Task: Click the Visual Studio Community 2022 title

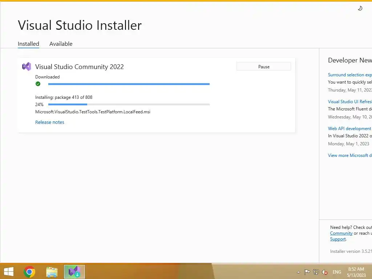Action: coord(80,67)
